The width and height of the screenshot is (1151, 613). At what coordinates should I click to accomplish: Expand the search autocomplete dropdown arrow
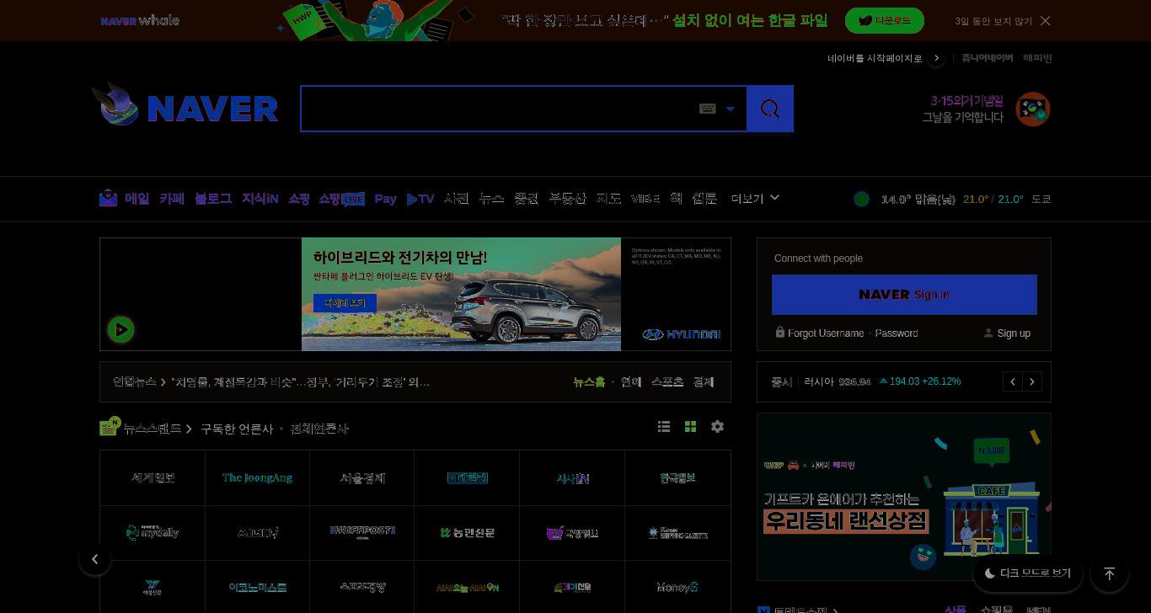731,109
